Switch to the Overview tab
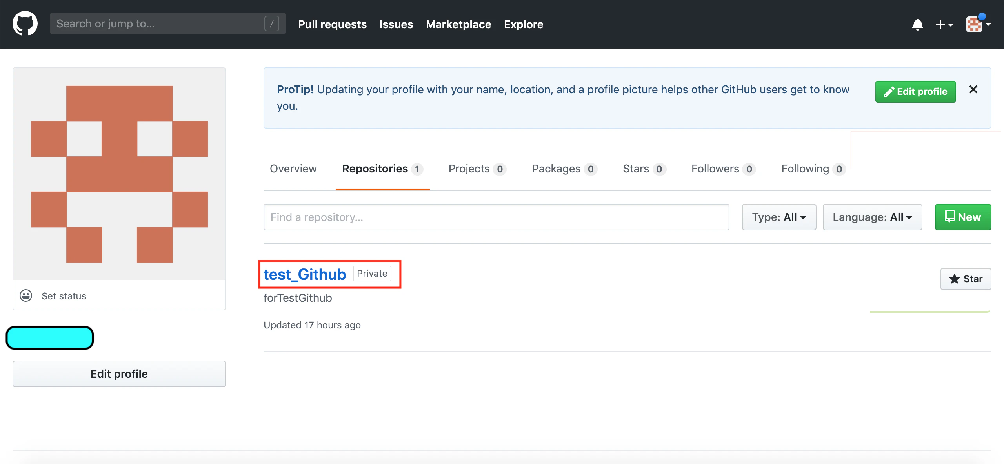1004x464 pixels. [x=293, y=169]
